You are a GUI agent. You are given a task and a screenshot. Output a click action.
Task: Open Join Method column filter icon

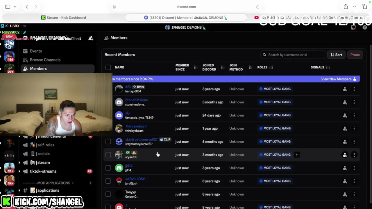(251, 67)
